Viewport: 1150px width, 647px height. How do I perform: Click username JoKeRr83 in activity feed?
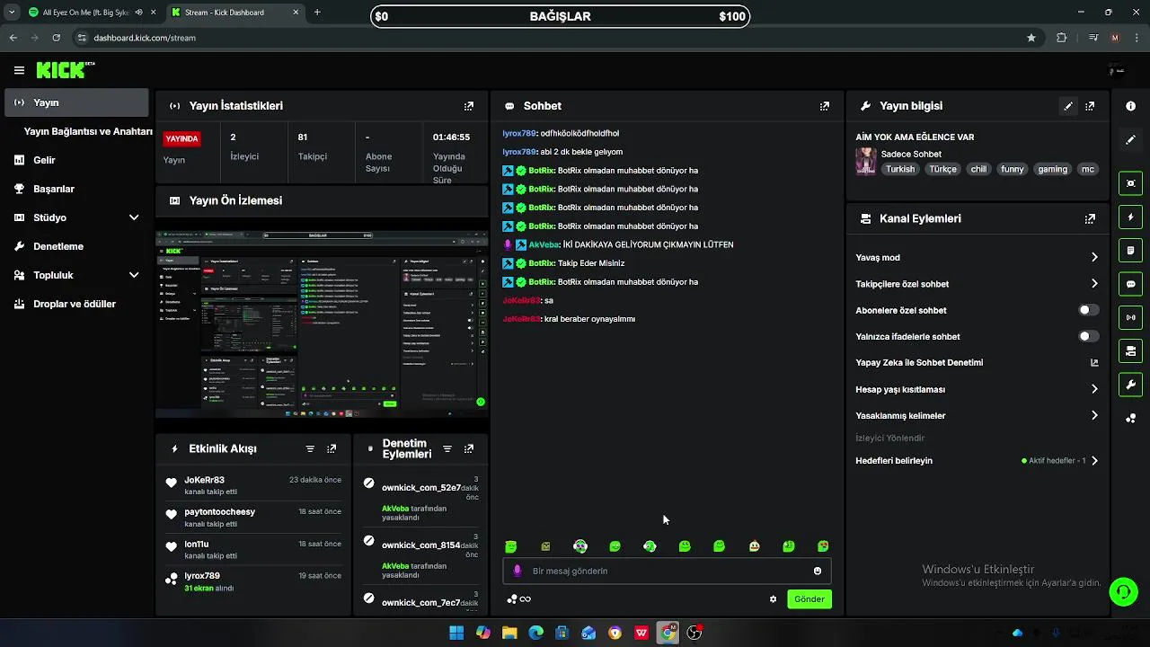[204, 480]
